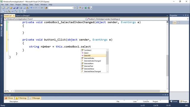This screenshot has height=107, width=190.
Task: Start debugging with the green play icon
Action: click(x=42, y=8)
